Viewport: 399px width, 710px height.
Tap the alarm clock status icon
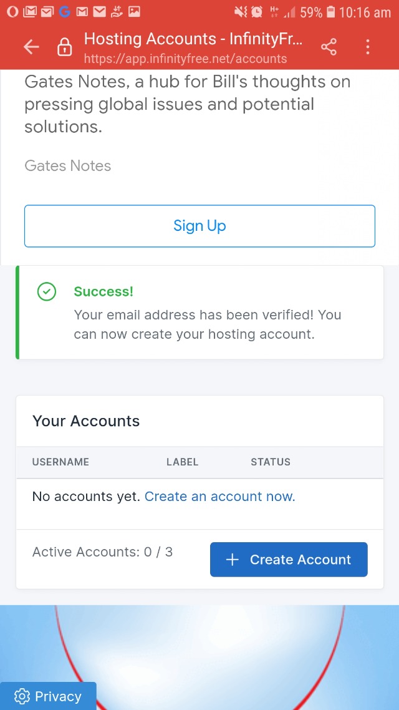(257, 12)
